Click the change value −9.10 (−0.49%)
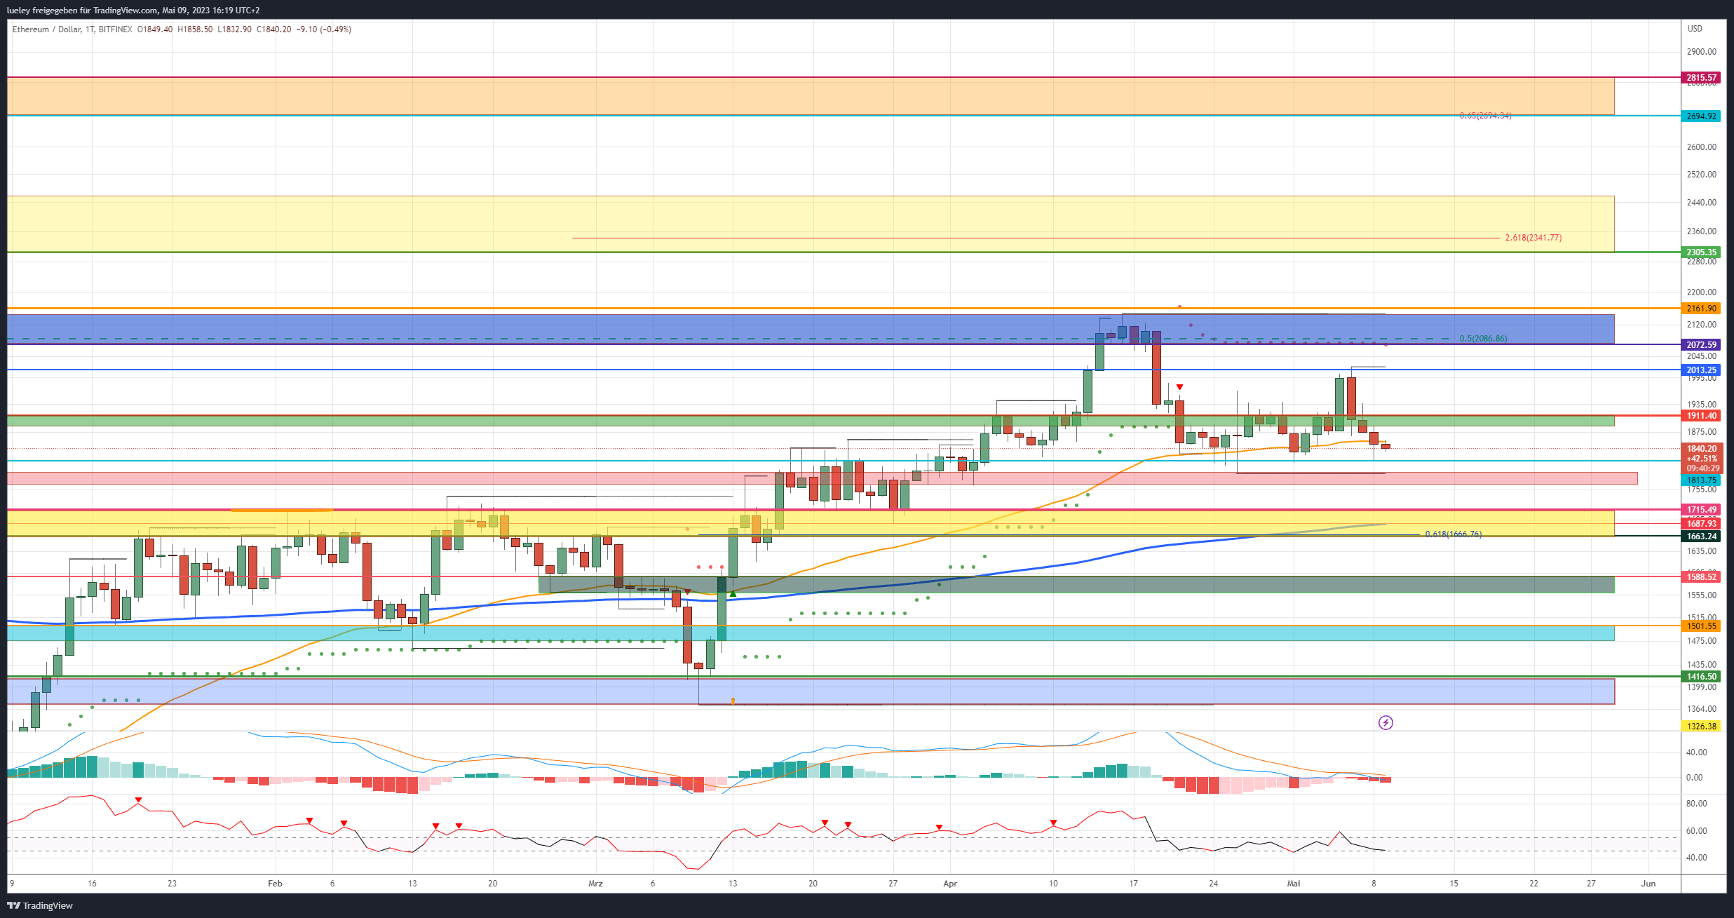The width and height of the screenshot is (1734, 918). coord(324,29)
